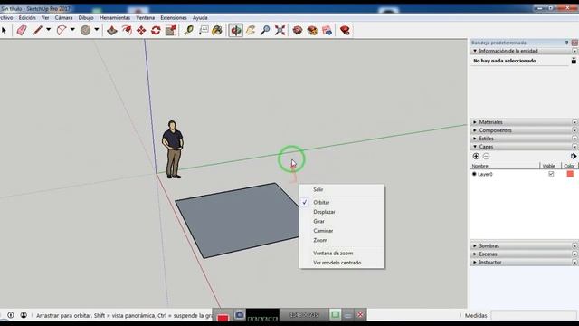Select the arrow Select tool
Image resolution: width=579 pixels, height=326 pixels.
[4, 30]
